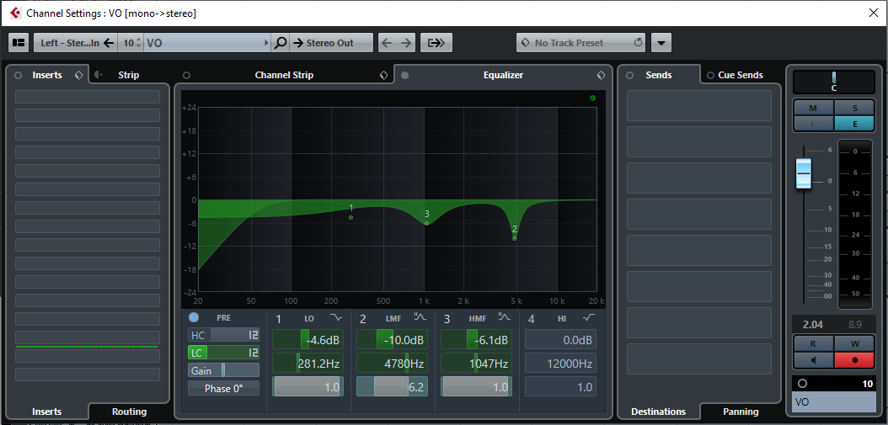Open function menu dropdown arrow button
Image resolution: width=888 pixels, height=425 pixels.
(x=661, y=42)
